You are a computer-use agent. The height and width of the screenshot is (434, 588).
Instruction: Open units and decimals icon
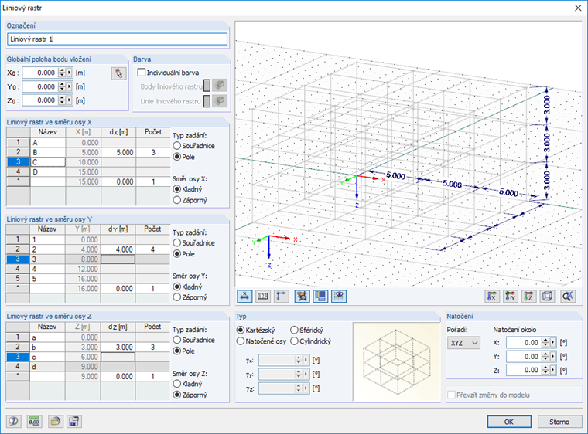35,422
